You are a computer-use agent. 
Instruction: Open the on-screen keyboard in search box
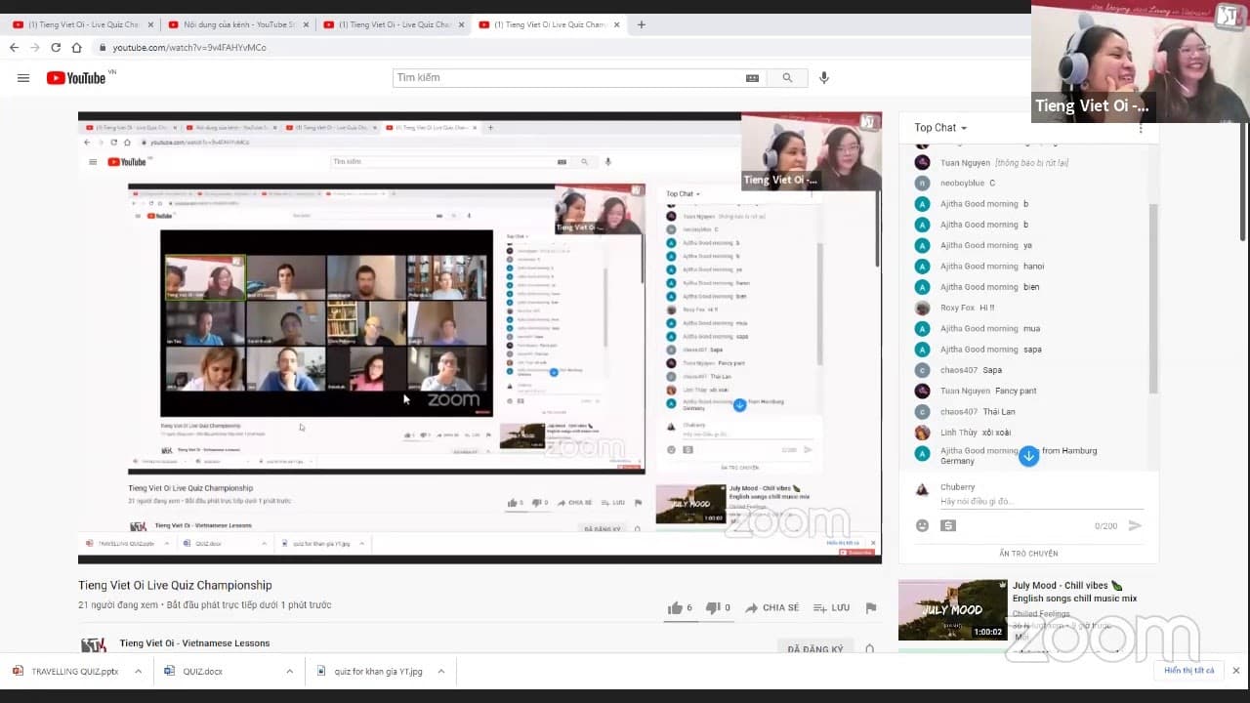[x=752, y=78]
